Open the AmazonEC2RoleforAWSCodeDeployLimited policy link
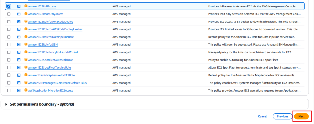Screen dimensions: 314x124 tap(55, 29)
